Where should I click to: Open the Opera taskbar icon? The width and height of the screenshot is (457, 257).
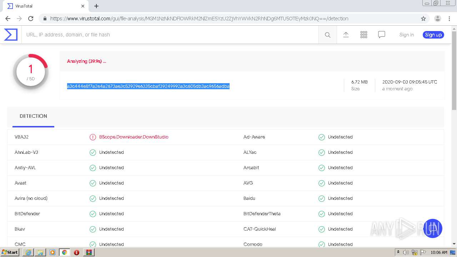click(76, 252)
